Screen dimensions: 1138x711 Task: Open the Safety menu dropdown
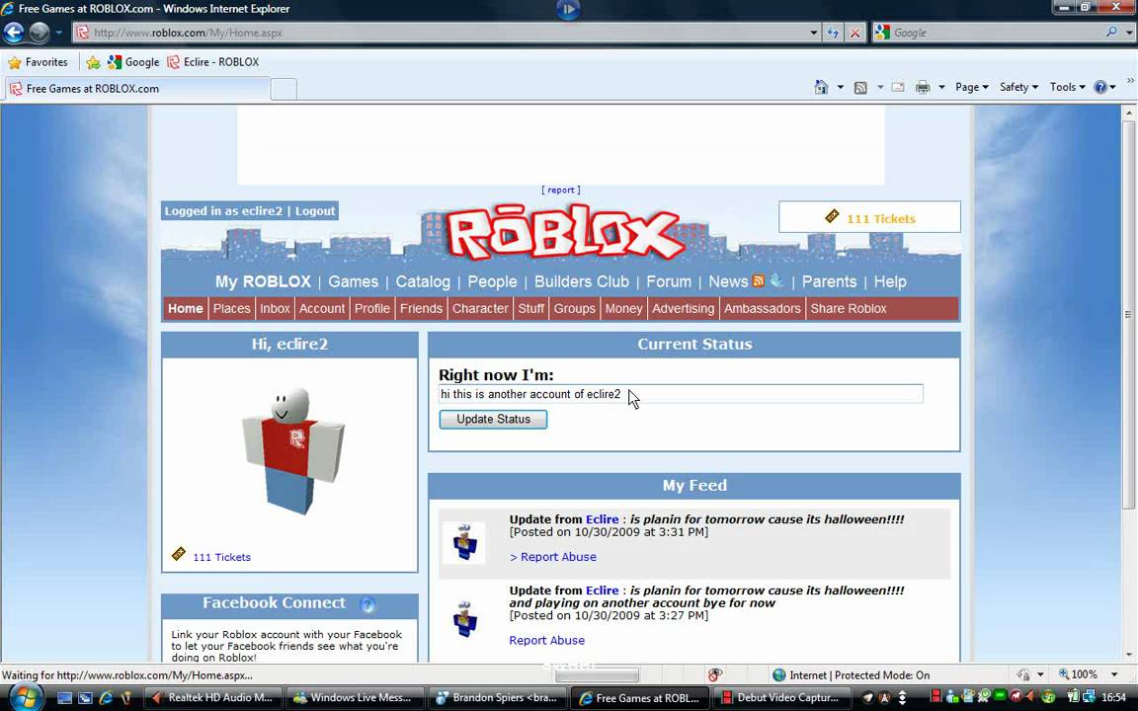[x=1018, y=87]
